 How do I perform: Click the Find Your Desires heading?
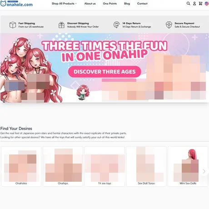pos(16,129)
